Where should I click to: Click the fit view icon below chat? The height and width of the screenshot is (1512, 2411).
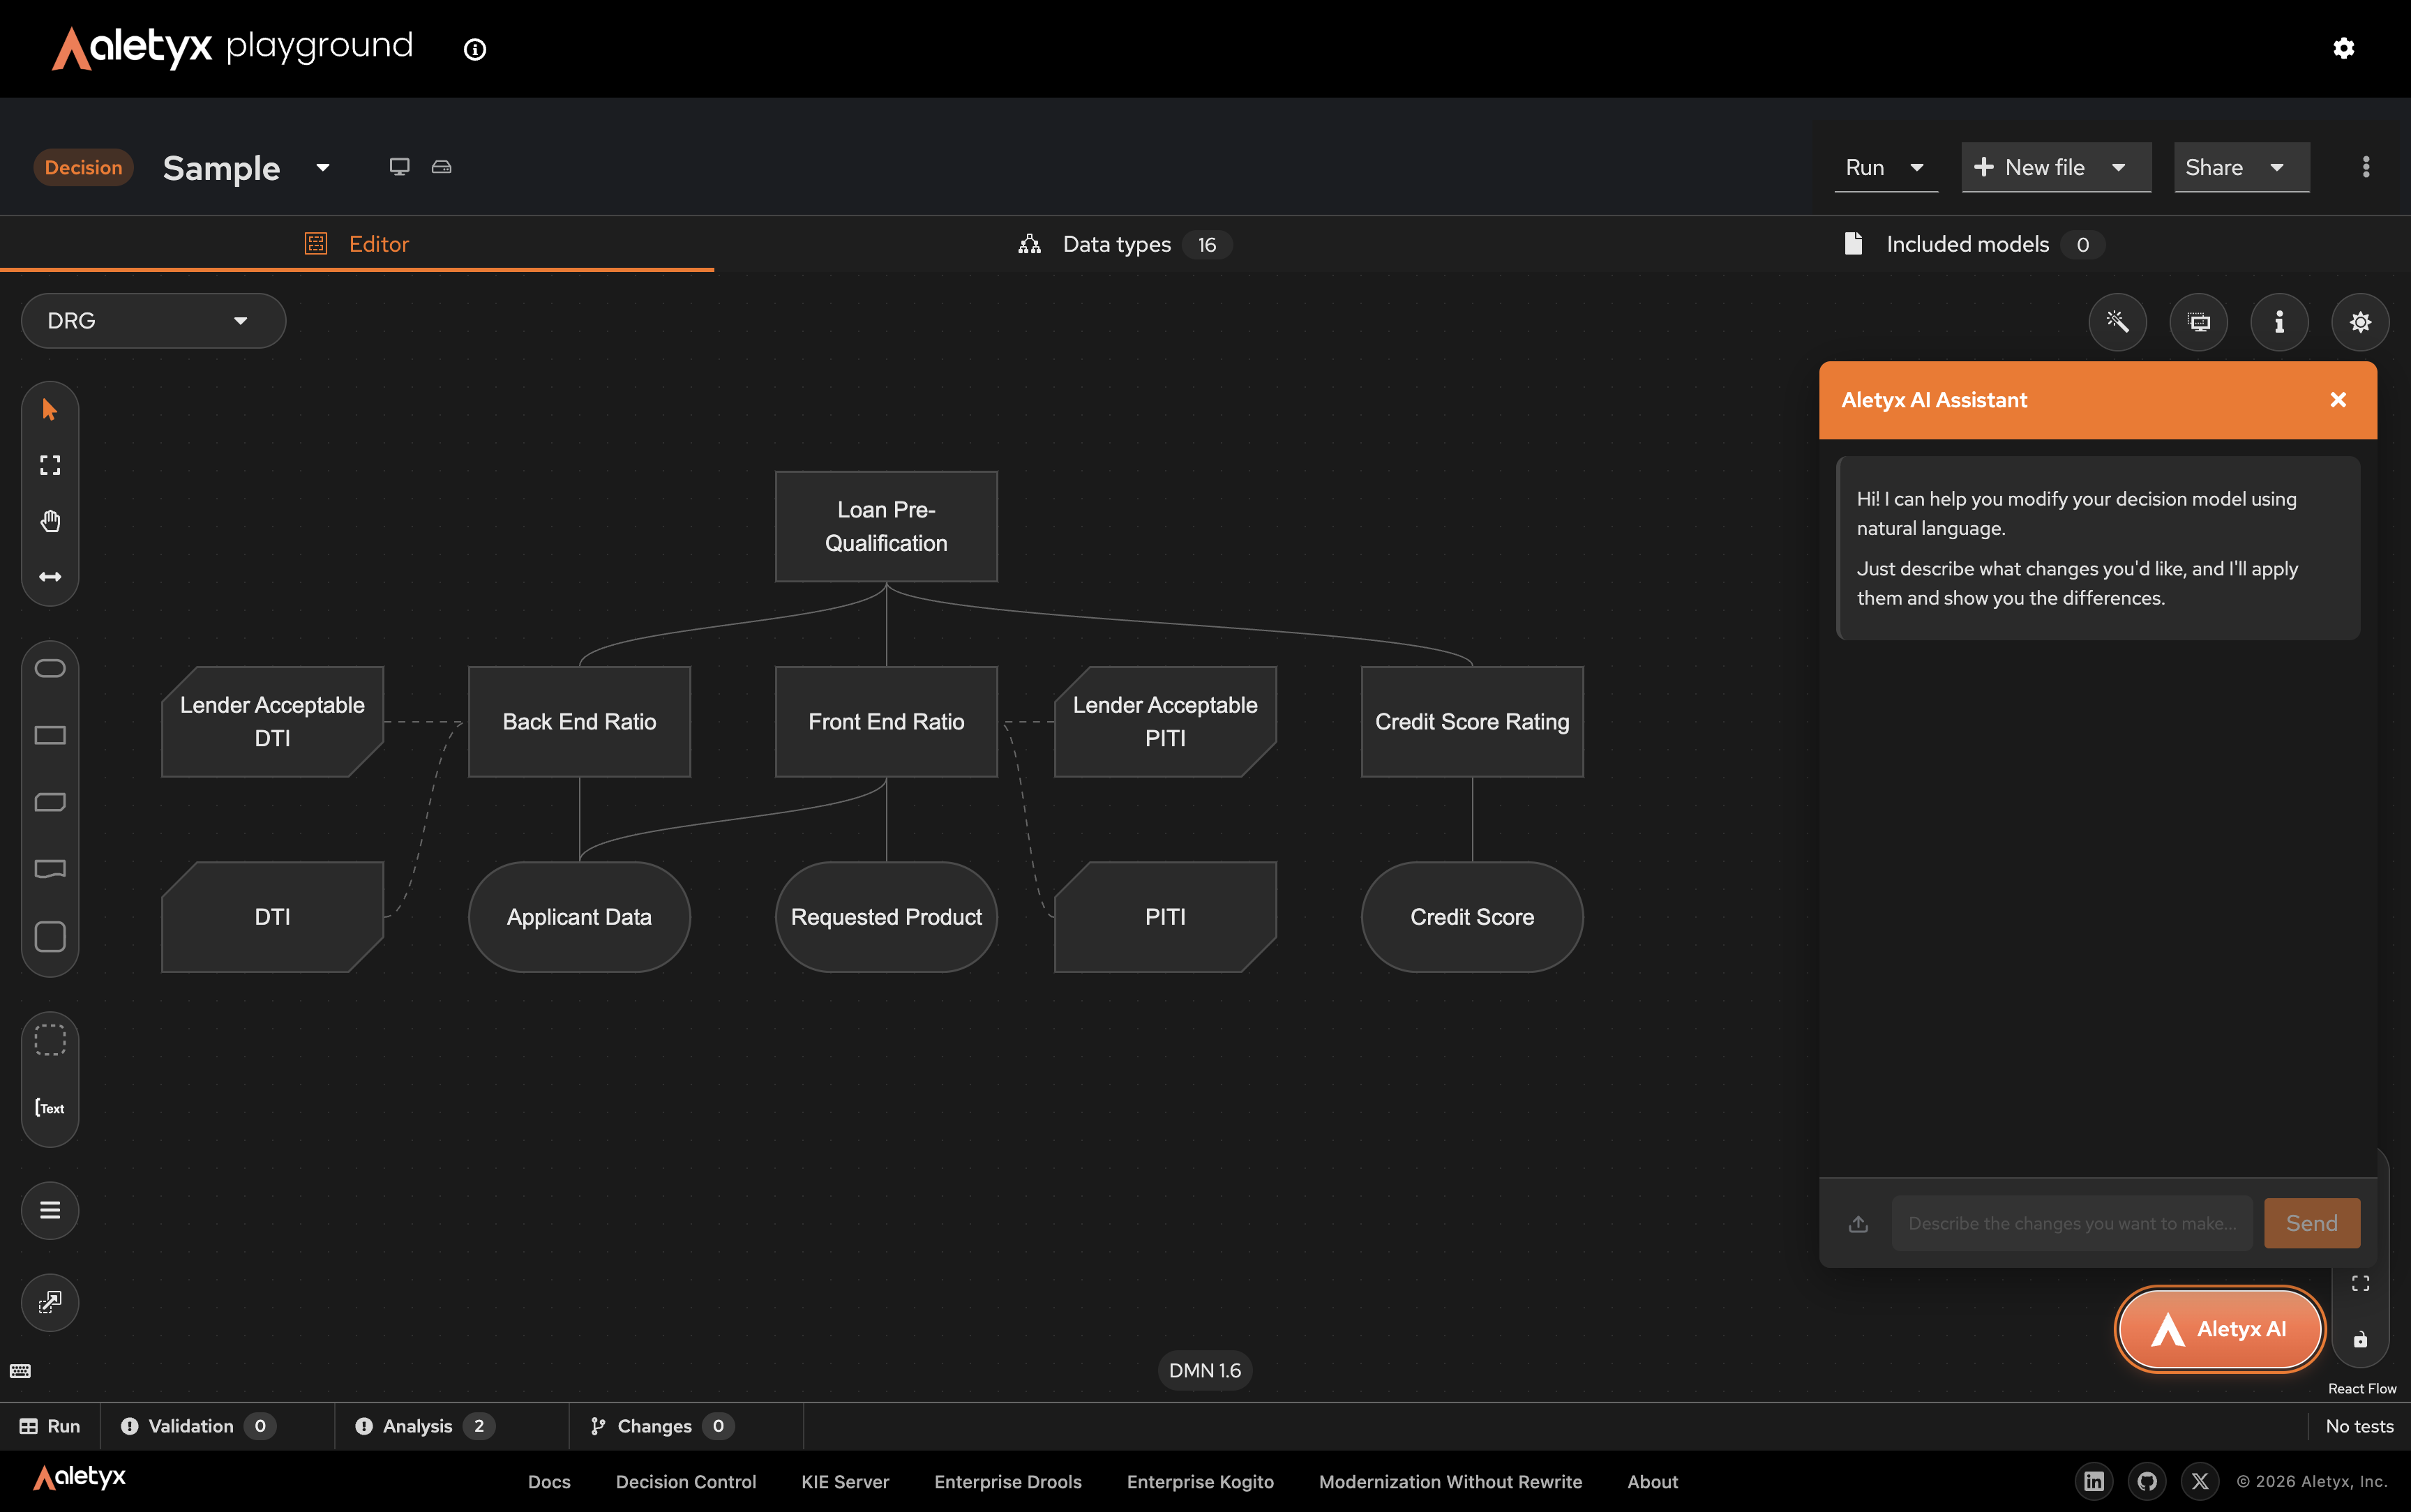2360,1283
